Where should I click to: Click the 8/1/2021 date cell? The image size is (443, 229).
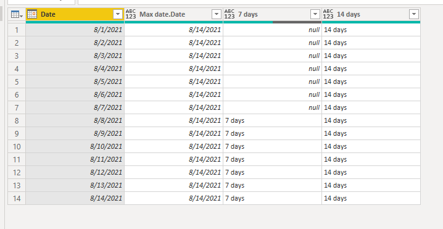[x=75, y=30]
